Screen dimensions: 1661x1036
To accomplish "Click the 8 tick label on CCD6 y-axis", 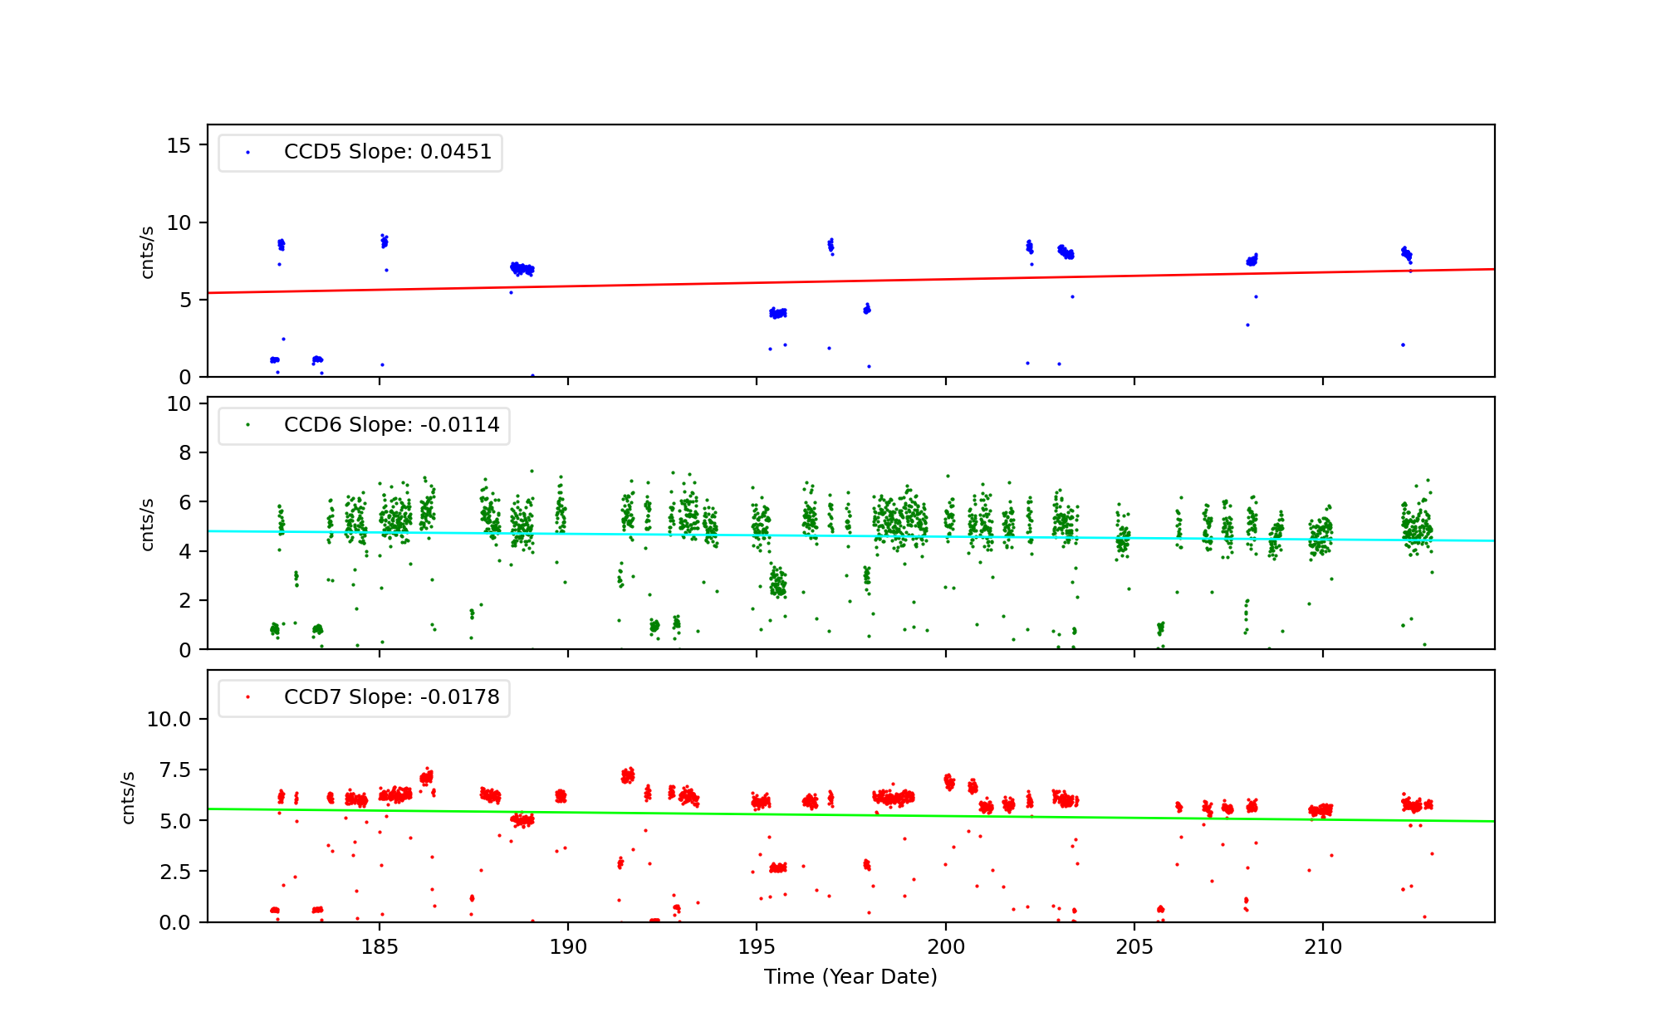I will 184,453.
